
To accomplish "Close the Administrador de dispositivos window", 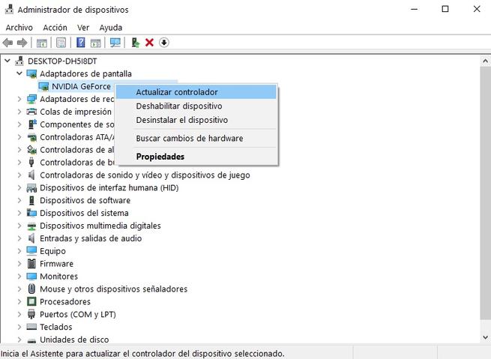I will (x=477, y=10).
